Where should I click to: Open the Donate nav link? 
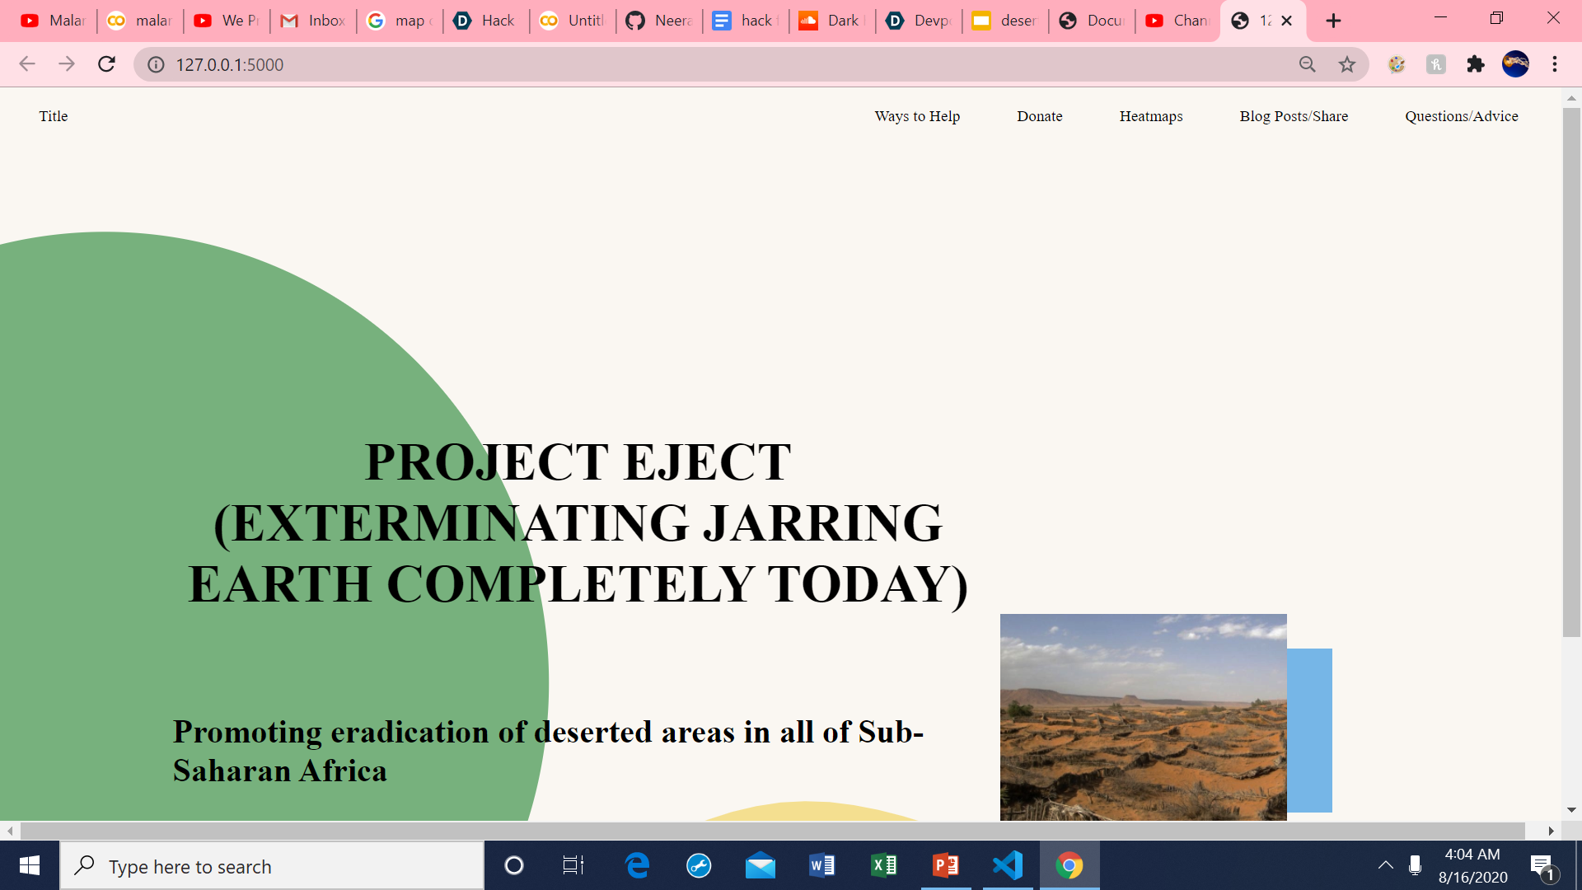1039,116
